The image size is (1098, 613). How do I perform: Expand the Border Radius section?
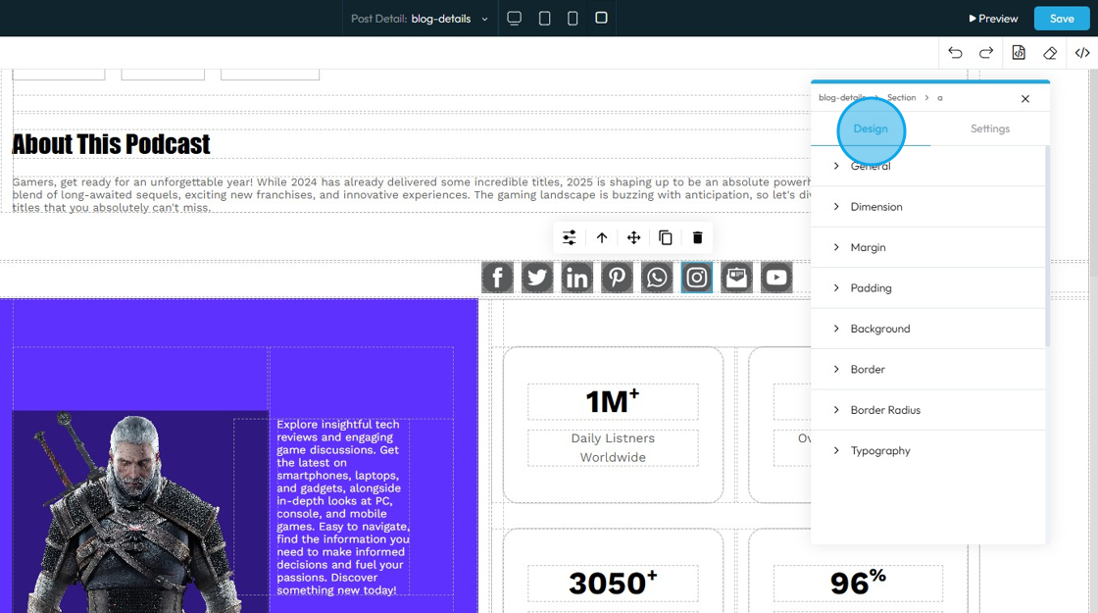tap(927, 410)
